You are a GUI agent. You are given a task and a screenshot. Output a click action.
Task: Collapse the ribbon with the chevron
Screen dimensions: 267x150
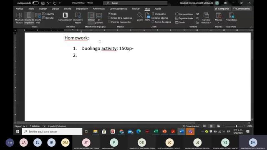pos(251,27)
